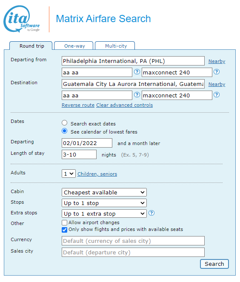
Task: Open help icon beside departure maxconnect field
Action: [217, 72]
